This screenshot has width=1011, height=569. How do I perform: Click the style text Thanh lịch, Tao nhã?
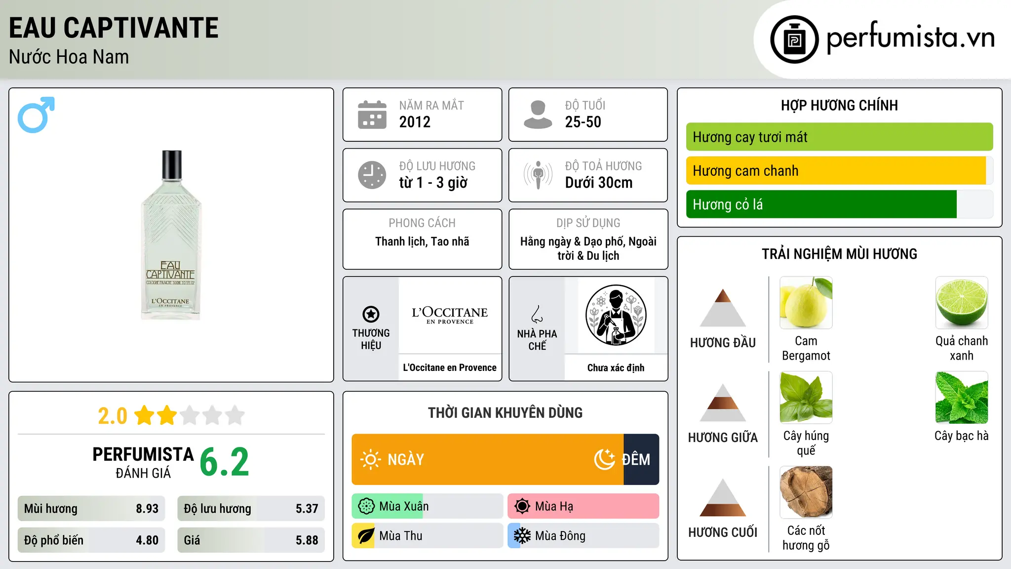tap(422, 242)
